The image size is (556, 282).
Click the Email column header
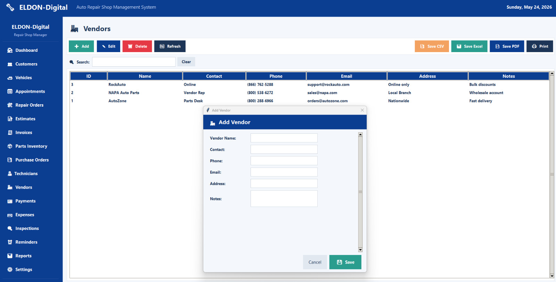[346, 76]
